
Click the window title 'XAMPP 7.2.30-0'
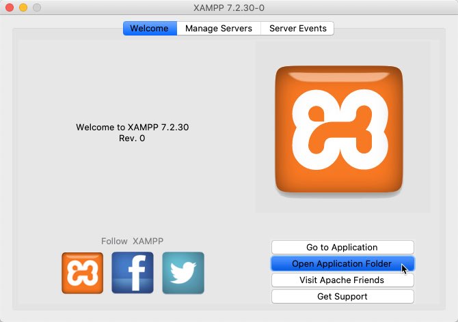click(229, 8)
